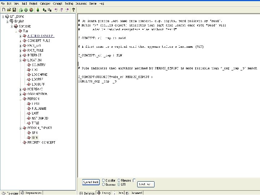This screenshot has width=260, height=195.
Task: Switch to the Definition tab
Action: 87,193
